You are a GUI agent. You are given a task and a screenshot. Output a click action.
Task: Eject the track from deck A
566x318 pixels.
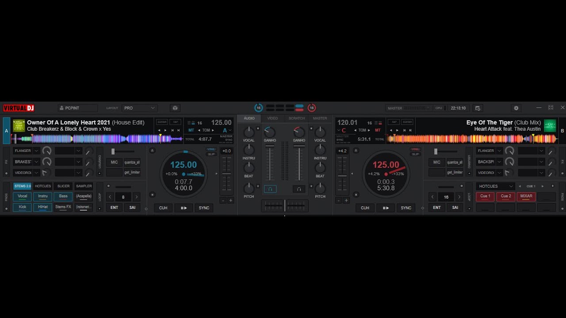pyautogui.click(x=153, y=151)
